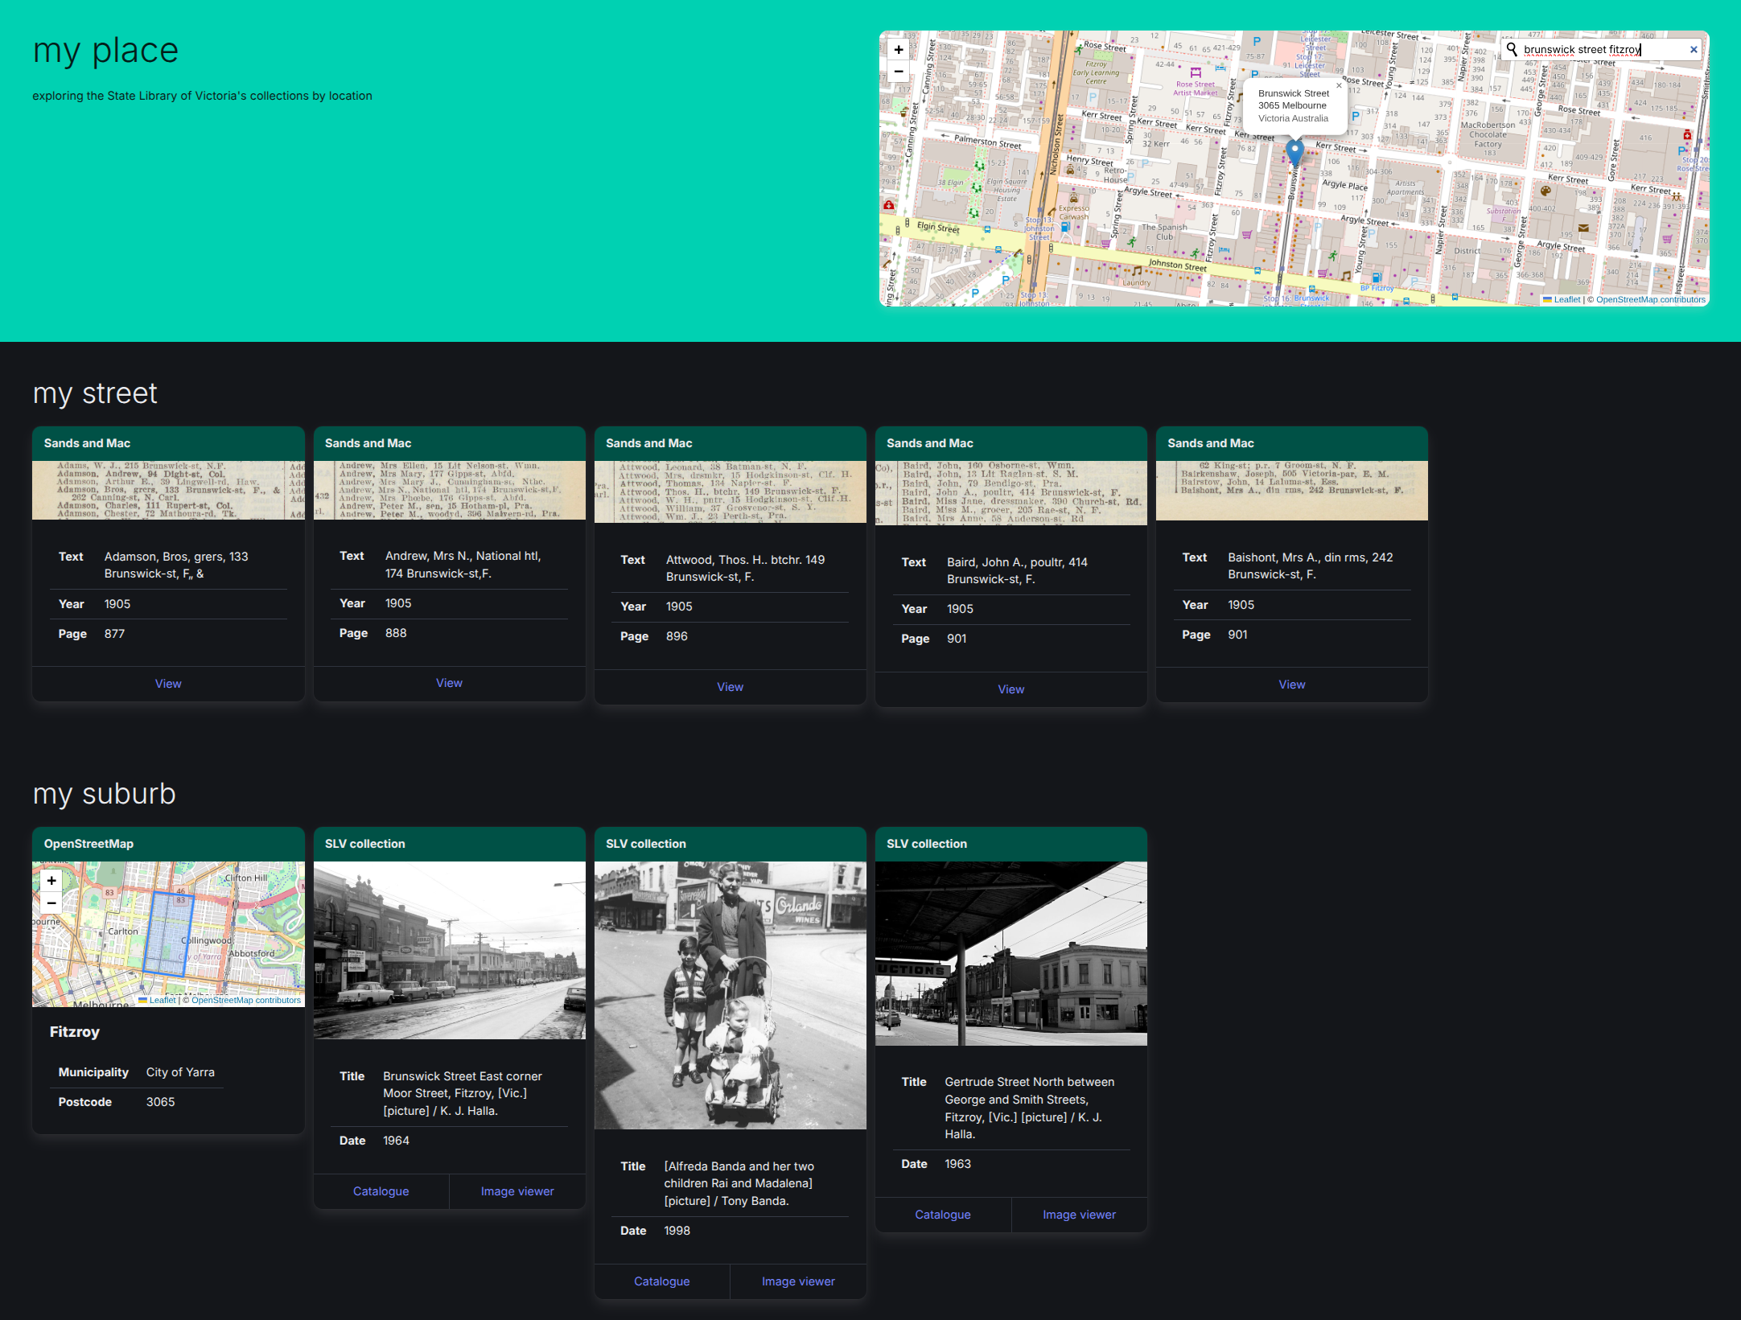Open OpenStreetMap contributors link on main map
This screenshot has width=1741, height=1320.
[1650, 300]
